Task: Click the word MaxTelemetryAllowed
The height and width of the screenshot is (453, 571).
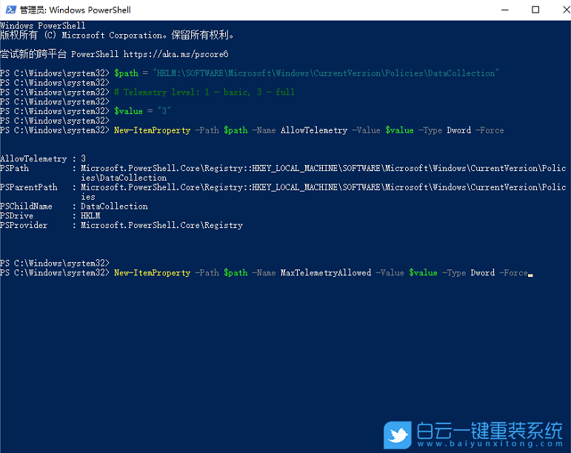Action: point(326,272)
